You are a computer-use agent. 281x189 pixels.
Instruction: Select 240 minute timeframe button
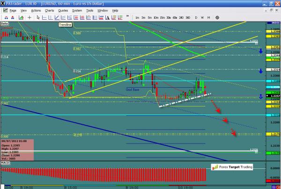181,17
